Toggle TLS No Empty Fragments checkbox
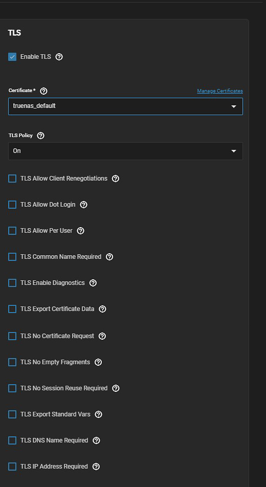This screenshot has width=266, height=487. tap(12, 362)
